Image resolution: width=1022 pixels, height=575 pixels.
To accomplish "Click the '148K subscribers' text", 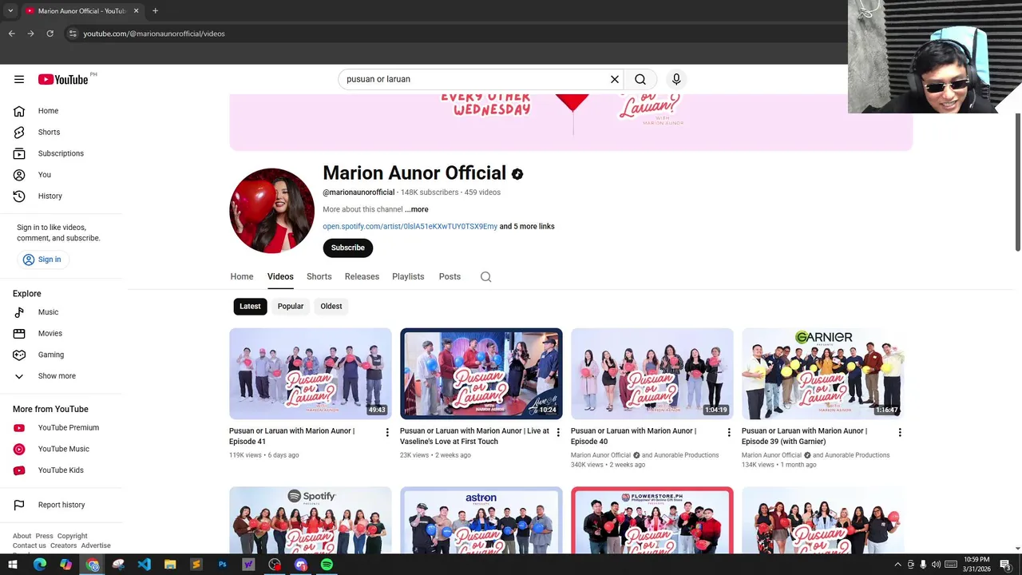I will coord(430,192).
